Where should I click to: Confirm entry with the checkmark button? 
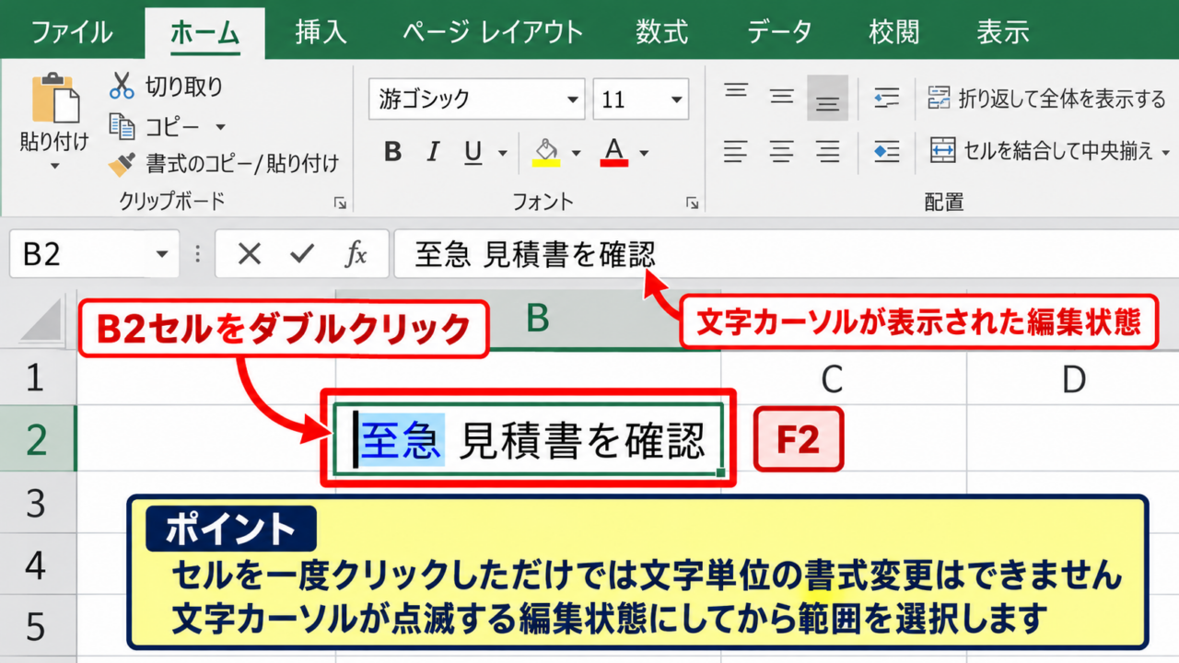tap(302, 255)
